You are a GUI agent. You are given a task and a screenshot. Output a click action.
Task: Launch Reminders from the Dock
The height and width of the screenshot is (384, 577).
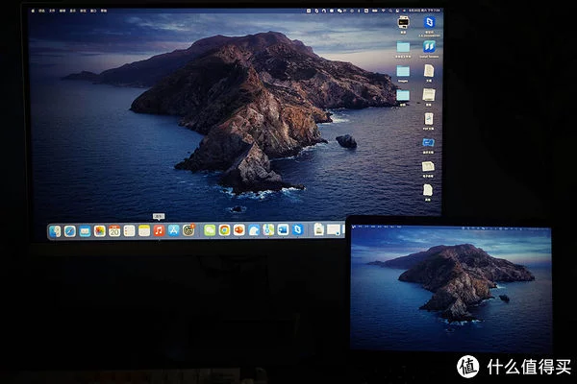coord(129,231)
